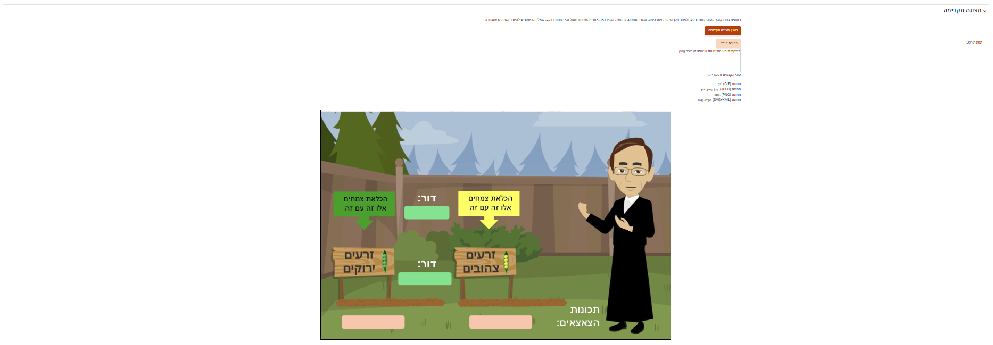Click the תכונות הצאצאים caption text
The width and height of the screenshot is (993, 345).
pos(579,316)
